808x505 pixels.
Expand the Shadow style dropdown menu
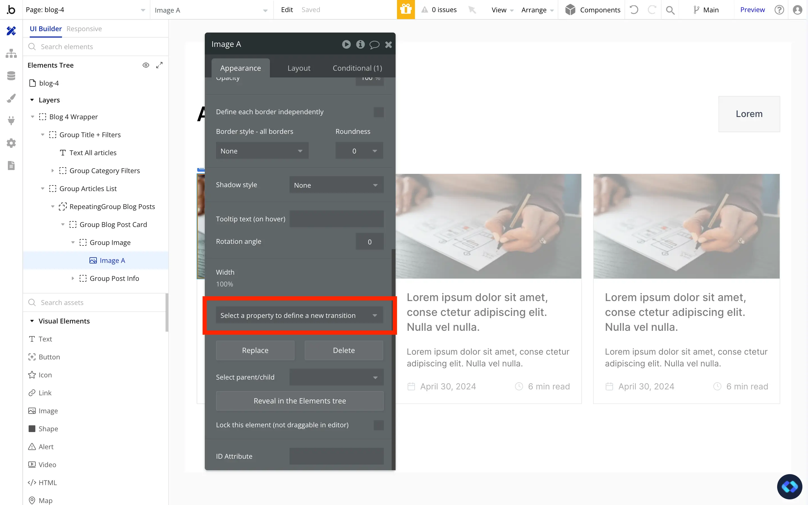(336, 184)
